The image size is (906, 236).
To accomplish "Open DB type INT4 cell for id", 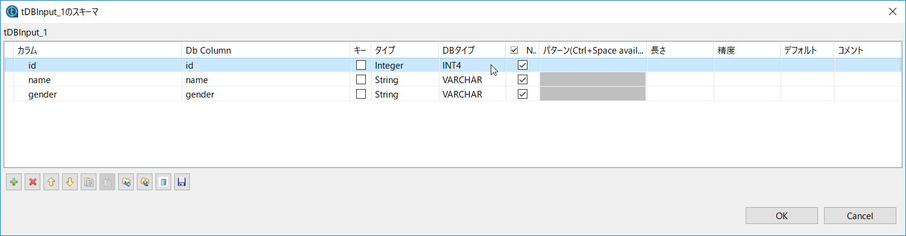I will click(472, 65).
